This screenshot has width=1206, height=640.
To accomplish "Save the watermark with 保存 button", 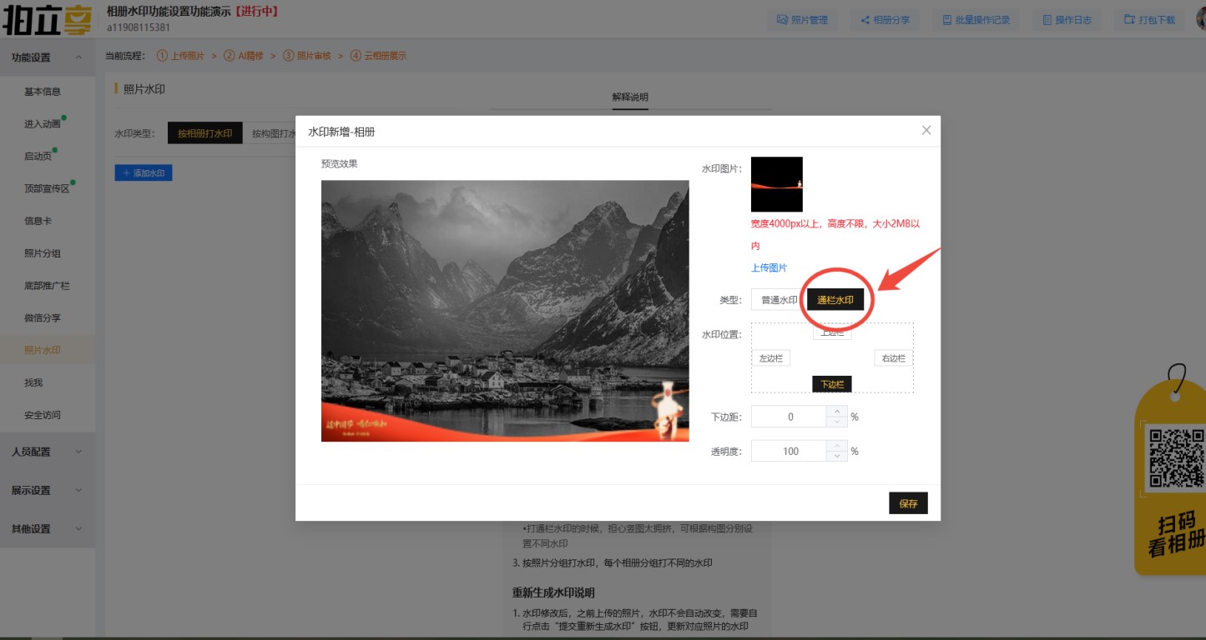I will coord(908,503).
